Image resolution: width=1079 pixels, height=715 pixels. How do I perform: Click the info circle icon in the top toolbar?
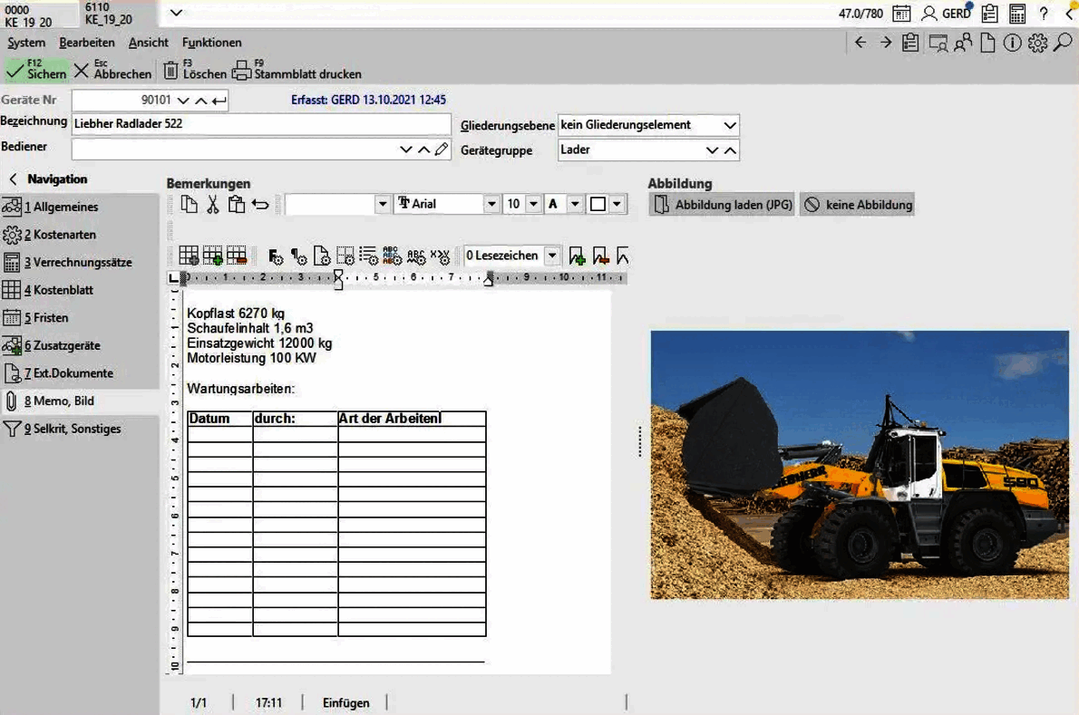click(1012, 43)
